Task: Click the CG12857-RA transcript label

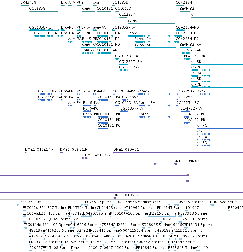Action: point(130,62)
